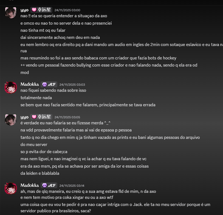Click purple skull AF tag at 03:14
This screenshot has width=223, height=215.
click(x=49, y=185)
